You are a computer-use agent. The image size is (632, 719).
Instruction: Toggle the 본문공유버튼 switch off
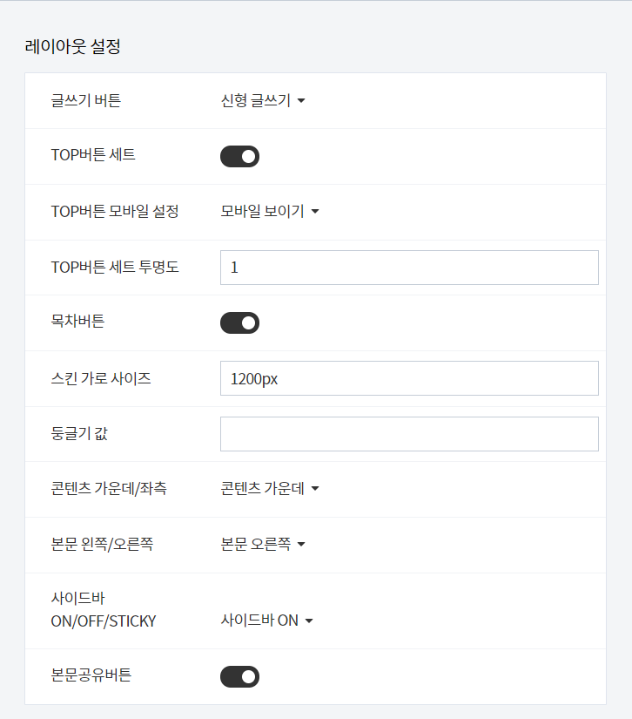(x=240, y=677)
